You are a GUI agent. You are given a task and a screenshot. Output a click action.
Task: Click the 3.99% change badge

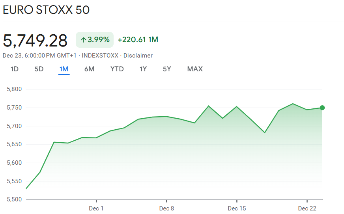pos(95,40)
